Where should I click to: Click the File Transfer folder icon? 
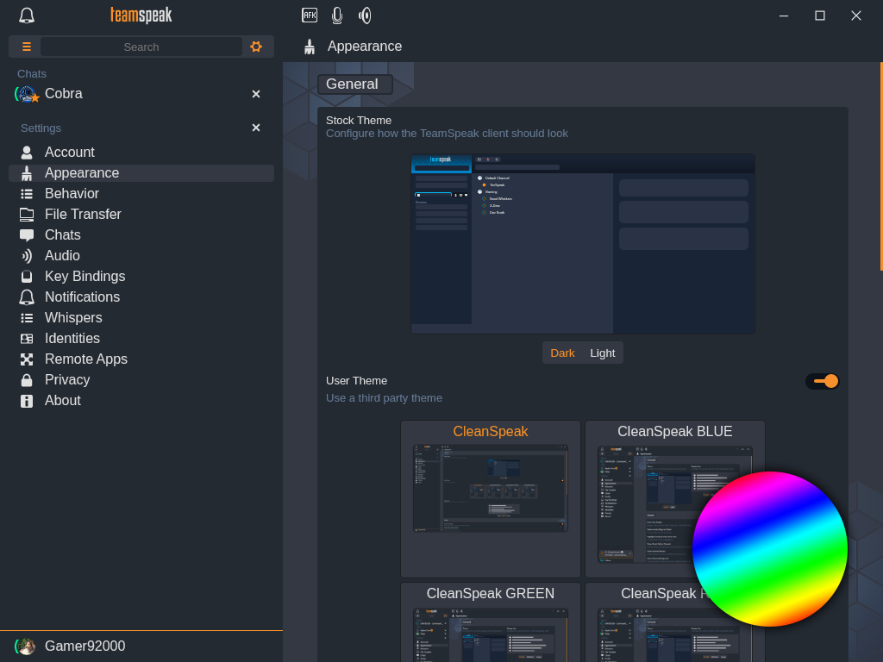click(x=27, y=215)
